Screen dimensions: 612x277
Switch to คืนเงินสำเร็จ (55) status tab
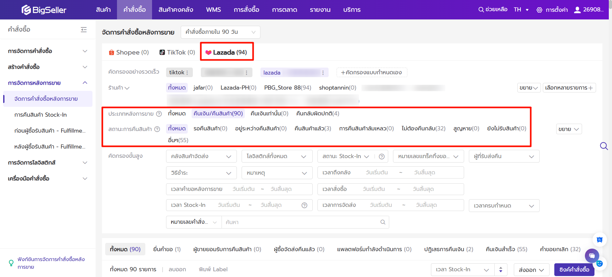(506, 249)
